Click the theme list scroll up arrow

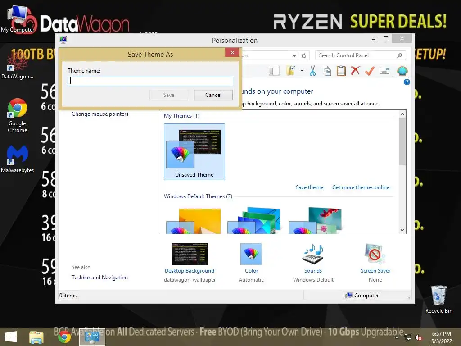[402, 114]
